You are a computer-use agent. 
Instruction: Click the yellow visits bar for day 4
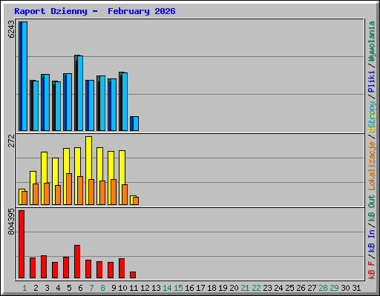pos(55,181)
